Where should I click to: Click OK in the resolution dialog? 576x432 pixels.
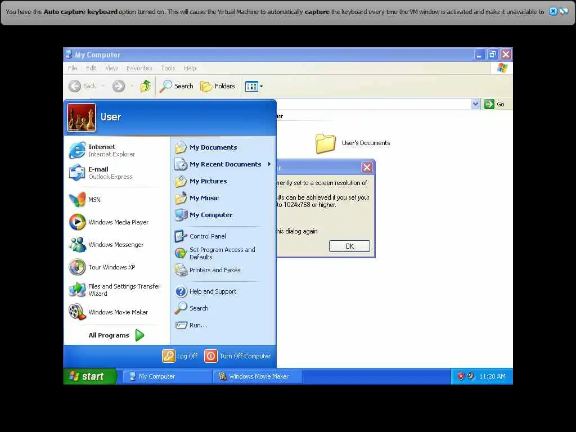pyautogui.click(x=349, y=246)
